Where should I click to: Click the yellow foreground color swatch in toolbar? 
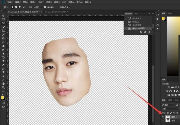point(3,98)
